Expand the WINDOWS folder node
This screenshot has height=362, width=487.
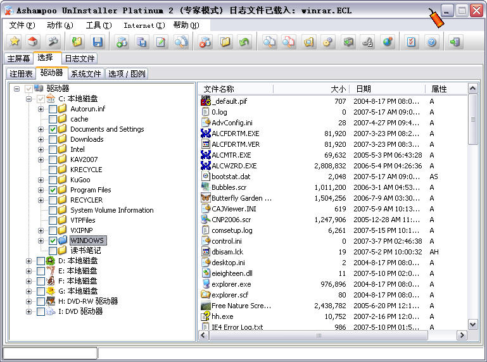(41, 240)
